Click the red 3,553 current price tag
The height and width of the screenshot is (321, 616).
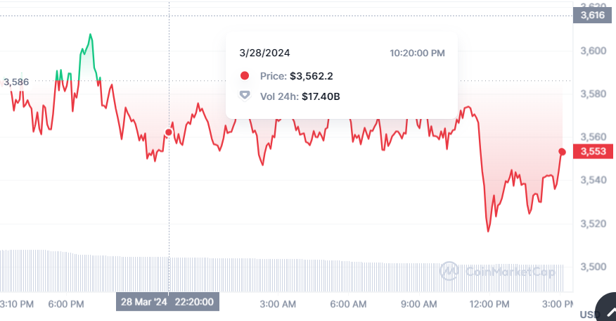click(x=589, y=151)
